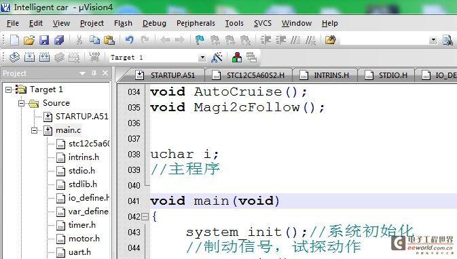Open a file with the Open folder icon
The height and width of the screenshot is (259, 457).
tap(29, 40)
